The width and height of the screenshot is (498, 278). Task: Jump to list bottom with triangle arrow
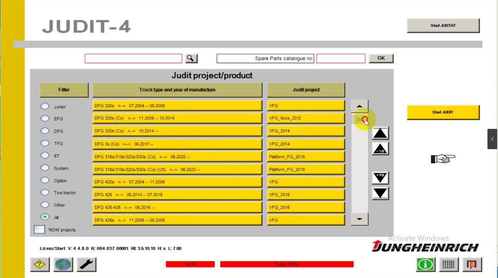pyautogui.click(x=380, y=193)
